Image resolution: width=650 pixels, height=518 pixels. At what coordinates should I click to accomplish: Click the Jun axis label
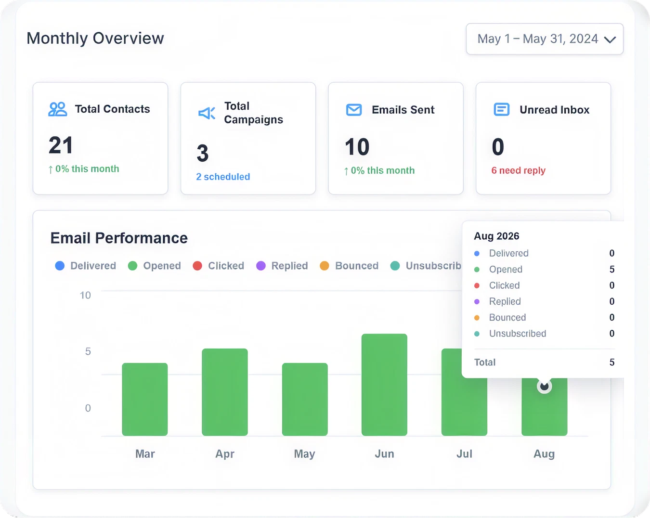click(x=384, y=454)
